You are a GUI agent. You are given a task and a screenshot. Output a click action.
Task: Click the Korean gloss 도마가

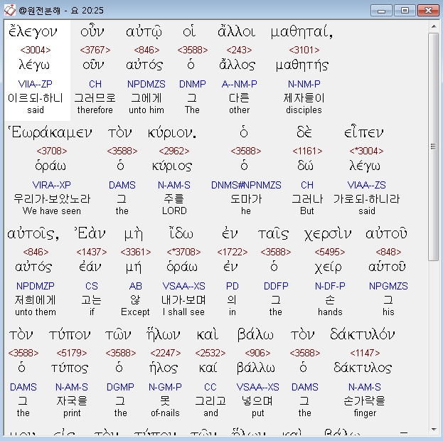click(x=246, y=198)
